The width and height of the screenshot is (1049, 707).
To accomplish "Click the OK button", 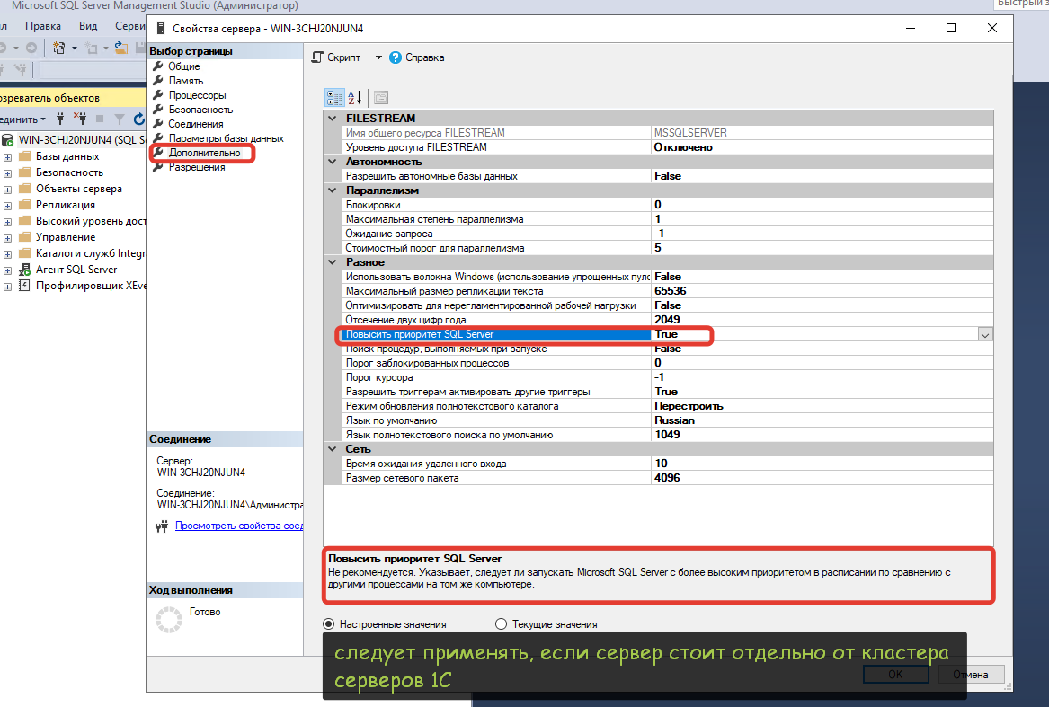I will pyautogui.click(x=894, y=675).
